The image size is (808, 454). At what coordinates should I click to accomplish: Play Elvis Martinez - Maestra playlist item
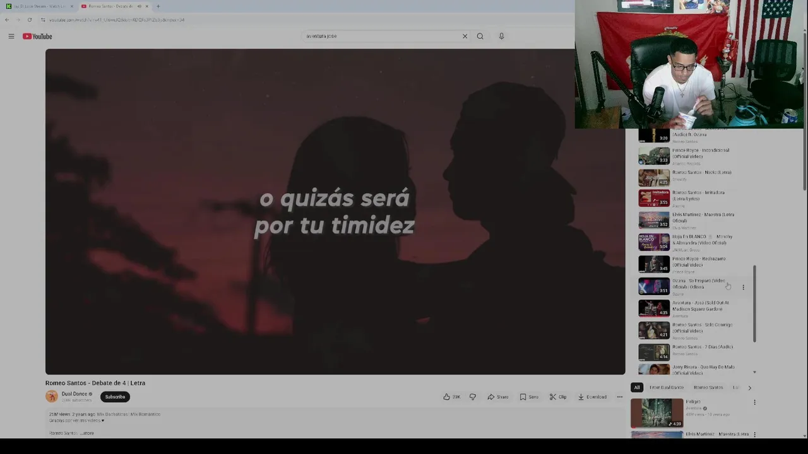point(691,220)
